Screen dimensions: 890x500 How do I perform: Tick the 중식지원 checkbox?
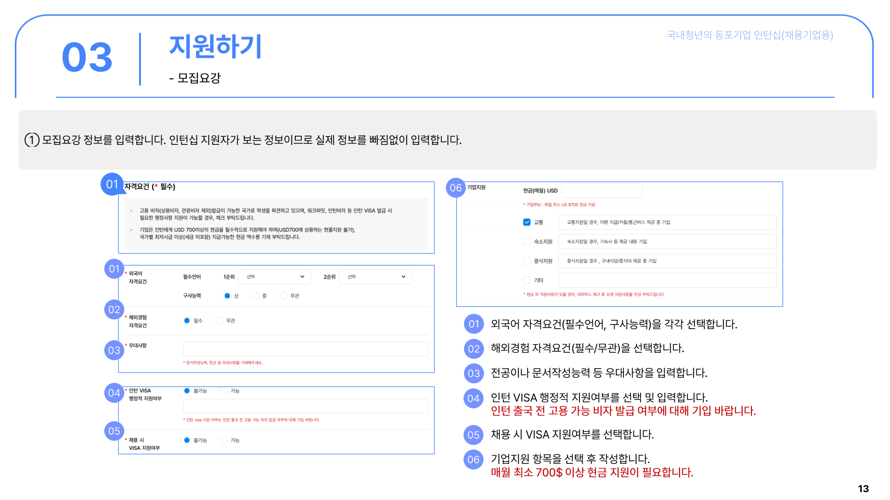pos(527,261)
